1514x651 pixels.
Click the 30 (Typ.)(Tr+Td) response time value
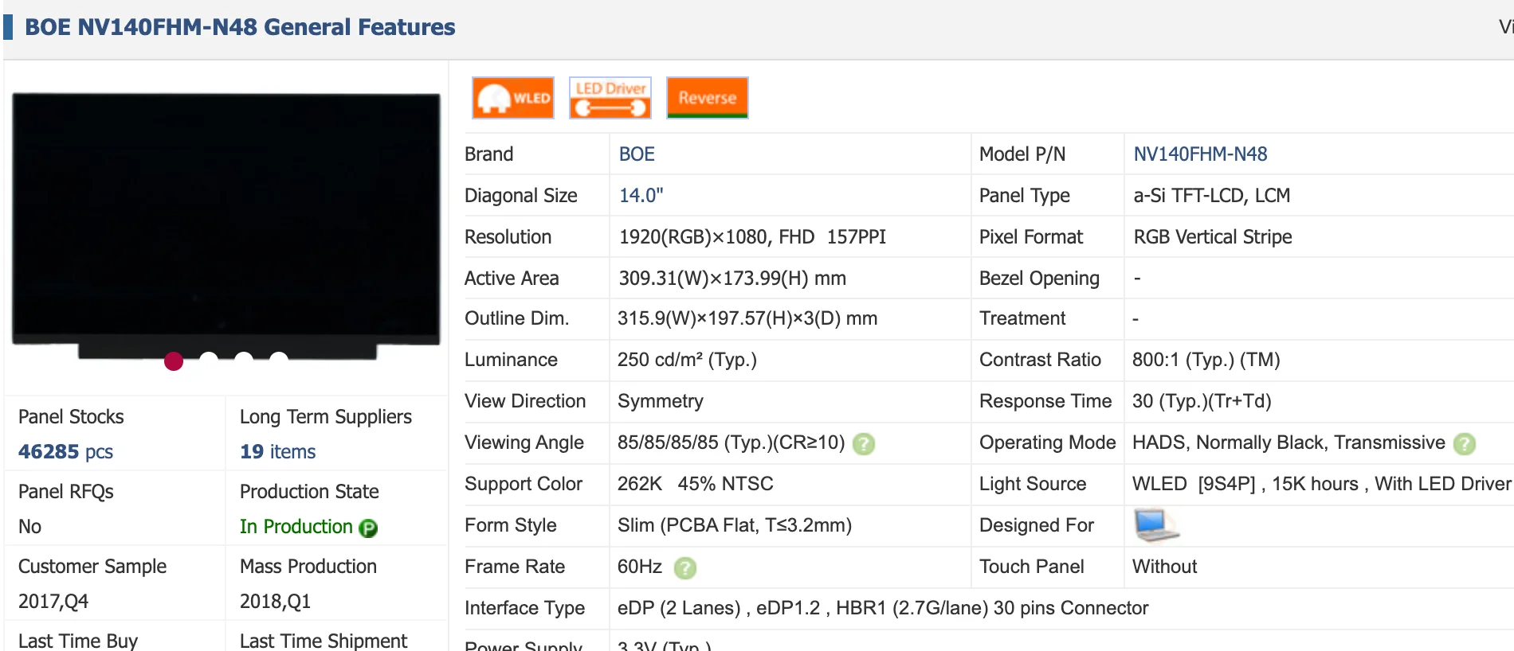click(1202, 401)
